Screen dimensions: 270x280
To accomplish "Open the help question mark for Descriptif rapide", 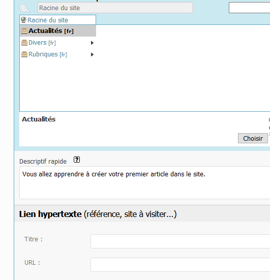I will (x=77, y=160).
